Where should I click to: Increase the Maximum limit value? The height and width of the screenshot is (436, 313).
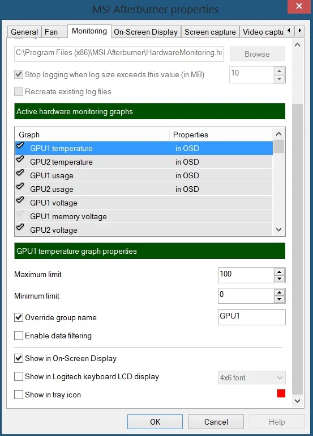(280, 272)
